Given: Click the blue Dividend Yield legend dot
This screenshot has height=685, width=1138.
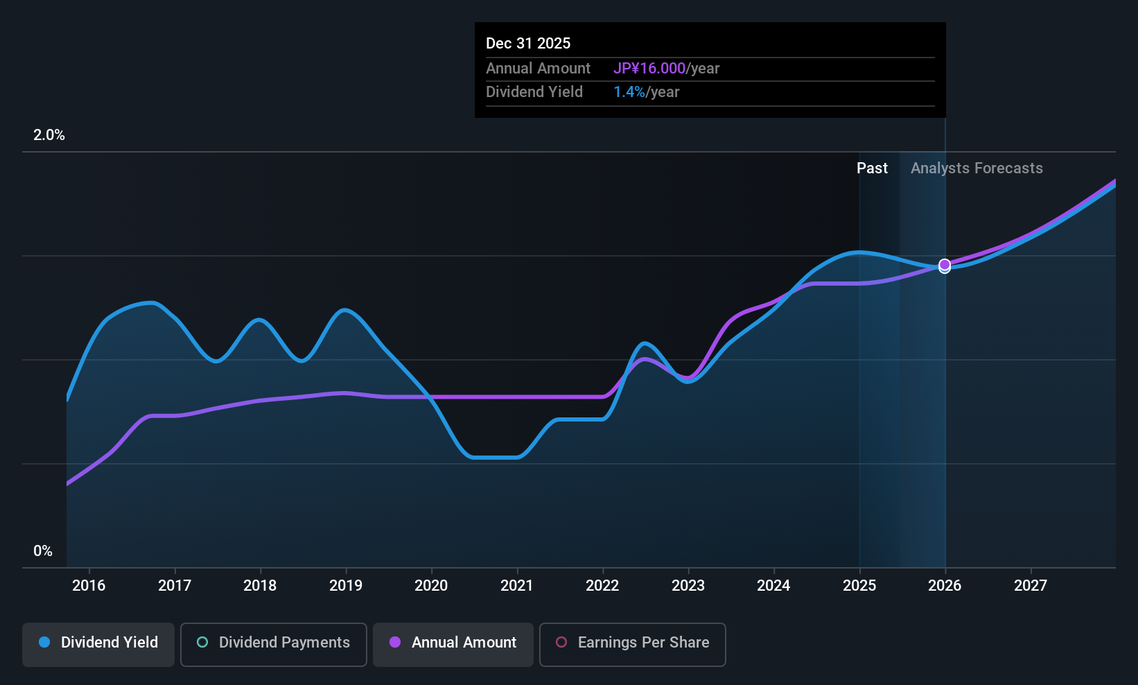Looking at the screenshot, I should pyautogui.click(x=44, y=642).
